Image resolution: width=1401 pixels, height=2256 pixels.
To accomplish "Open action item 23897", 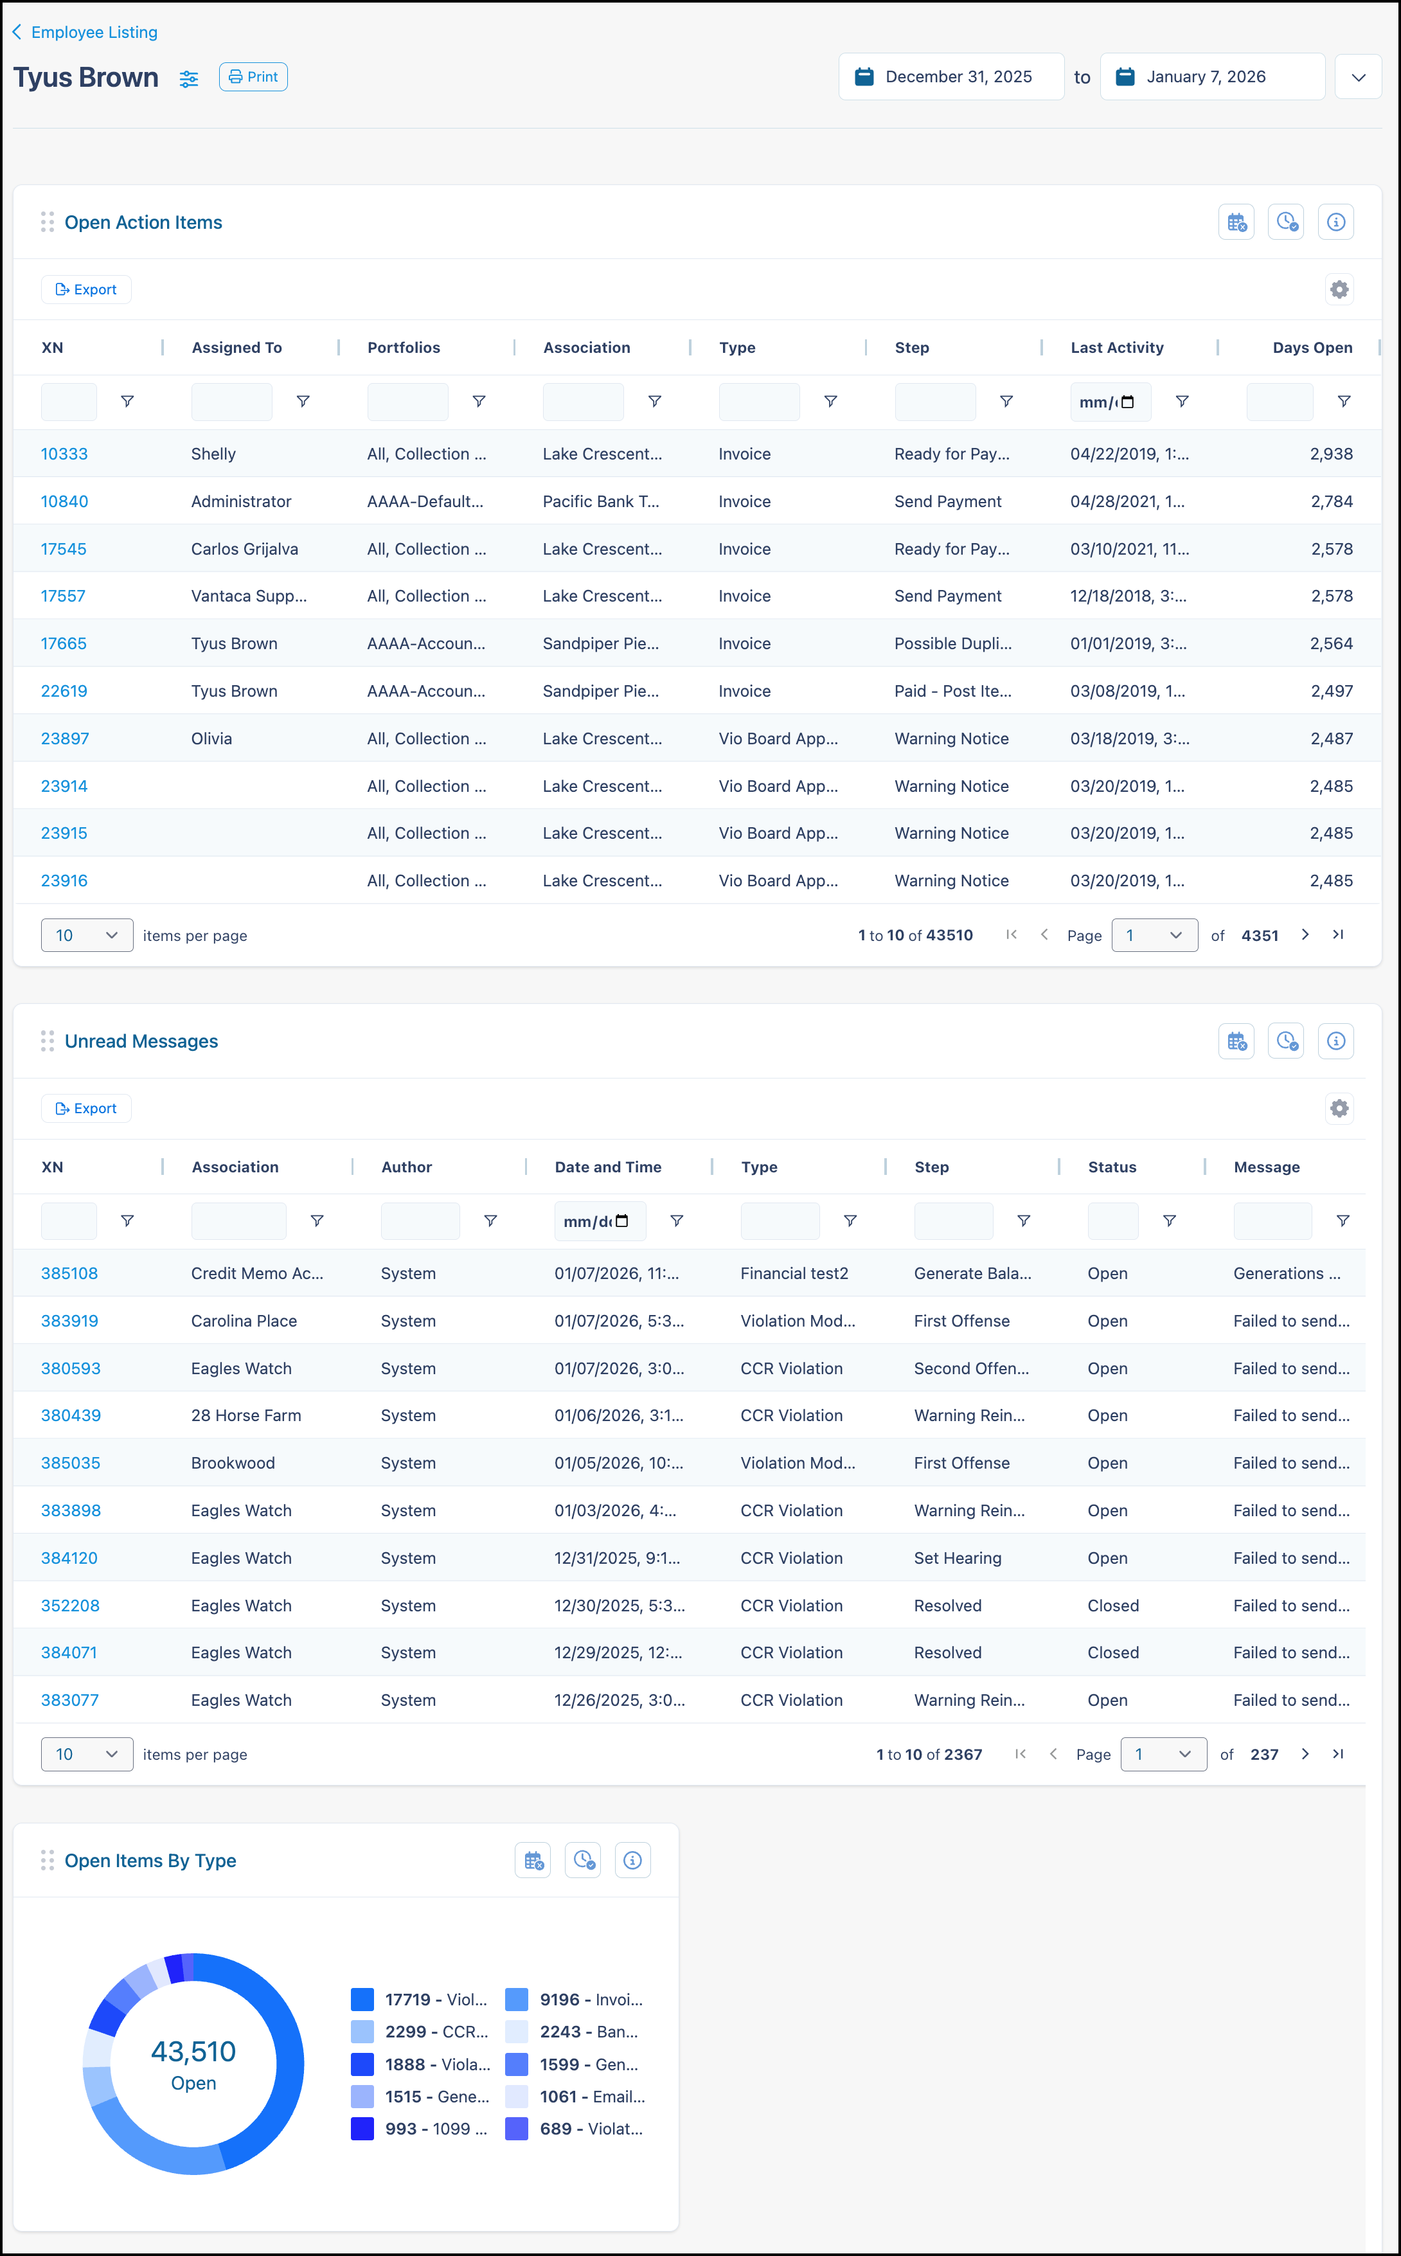I will 65,739.
